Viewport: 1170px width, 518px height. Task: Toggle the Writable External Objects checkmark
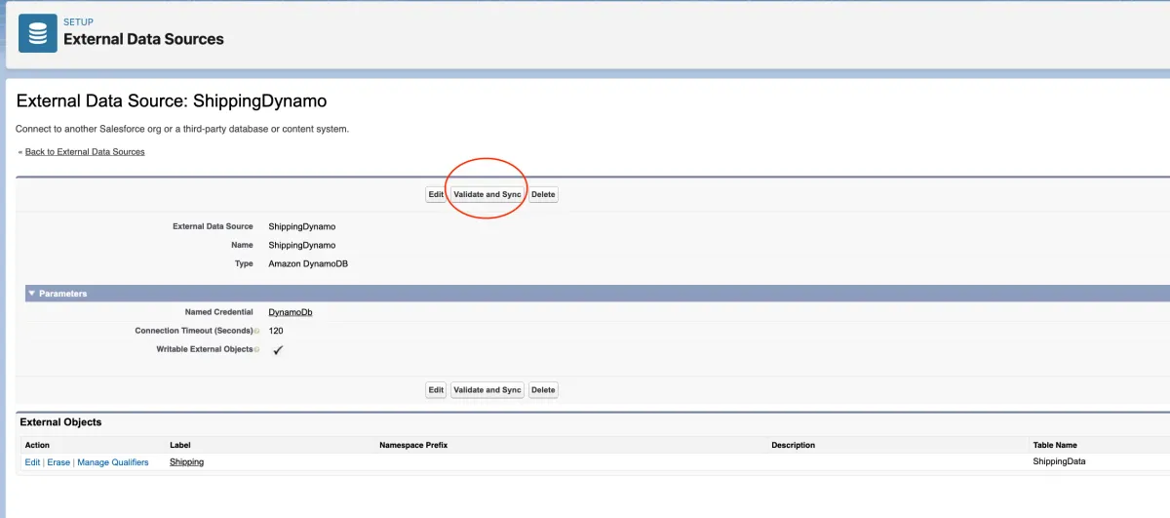(278, 349)
